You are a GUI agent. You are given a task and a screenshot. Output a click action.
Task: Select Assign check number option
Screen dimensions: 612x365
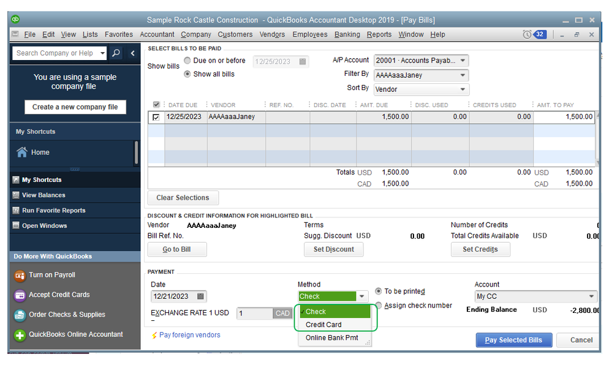pyautogui.click(x=378, y=305)
